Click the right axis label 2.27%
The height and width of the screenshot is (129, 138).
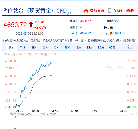(131, 61)
